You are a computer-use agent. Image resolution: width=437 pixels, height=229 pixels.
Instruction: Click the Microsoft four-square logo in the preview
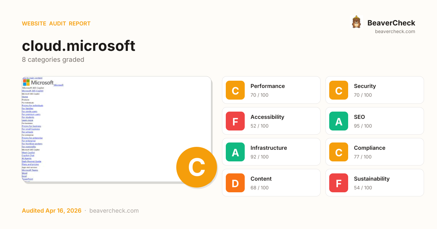click(26, 83)
